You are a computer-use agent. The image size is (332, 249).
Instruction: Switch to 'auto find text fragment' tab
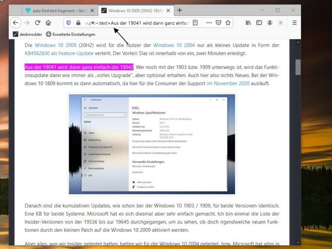pos(60,11)
